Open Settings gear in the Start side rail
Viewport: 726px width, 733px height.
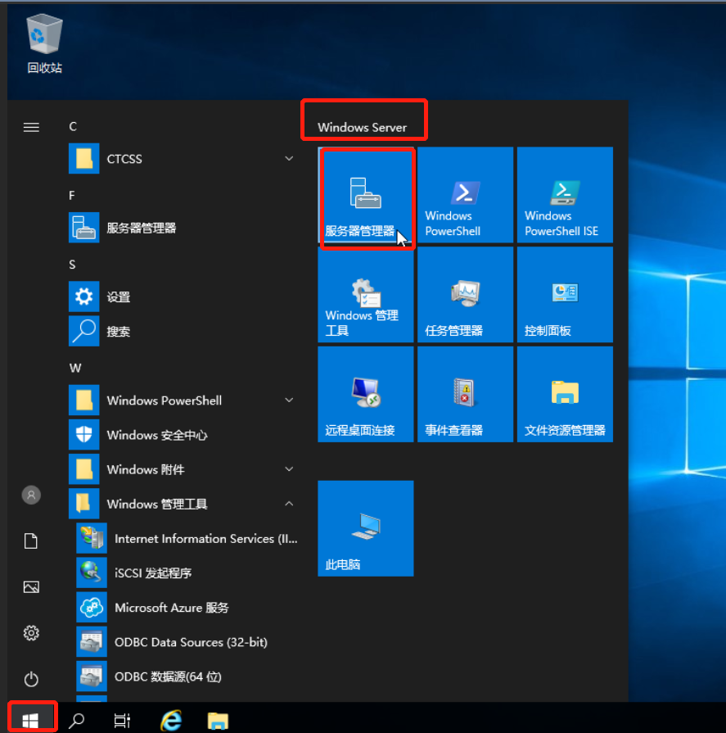click(x=31, y=633)
